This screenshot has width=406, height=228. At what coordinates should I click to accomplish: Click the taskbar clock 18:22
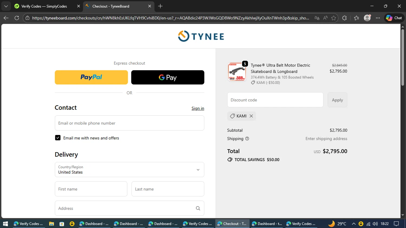pos(385,224)
